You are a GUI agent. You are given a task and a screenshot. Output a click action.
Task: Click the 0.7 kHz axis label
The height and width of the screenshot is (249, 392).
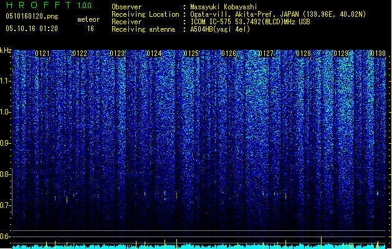tap(5, 205)
